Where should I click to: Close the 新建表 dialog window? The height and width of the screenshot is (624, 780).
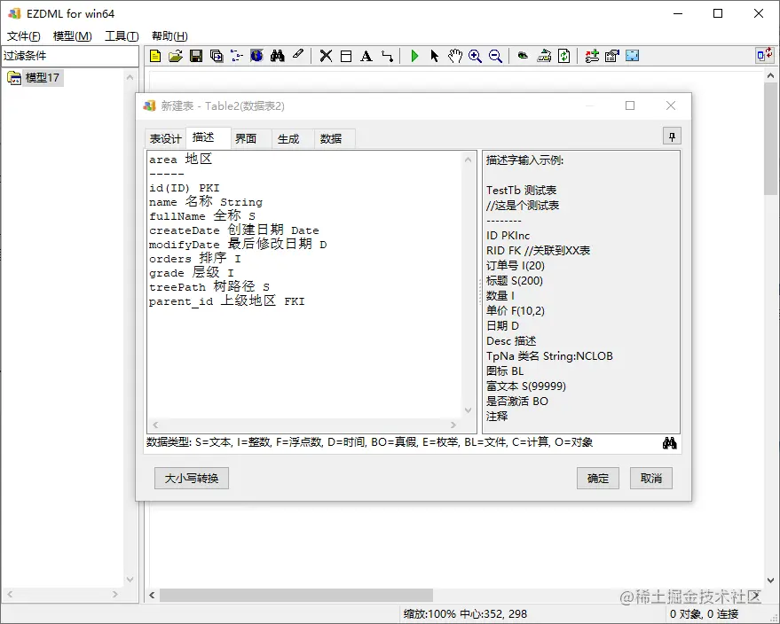click(671, 105)
